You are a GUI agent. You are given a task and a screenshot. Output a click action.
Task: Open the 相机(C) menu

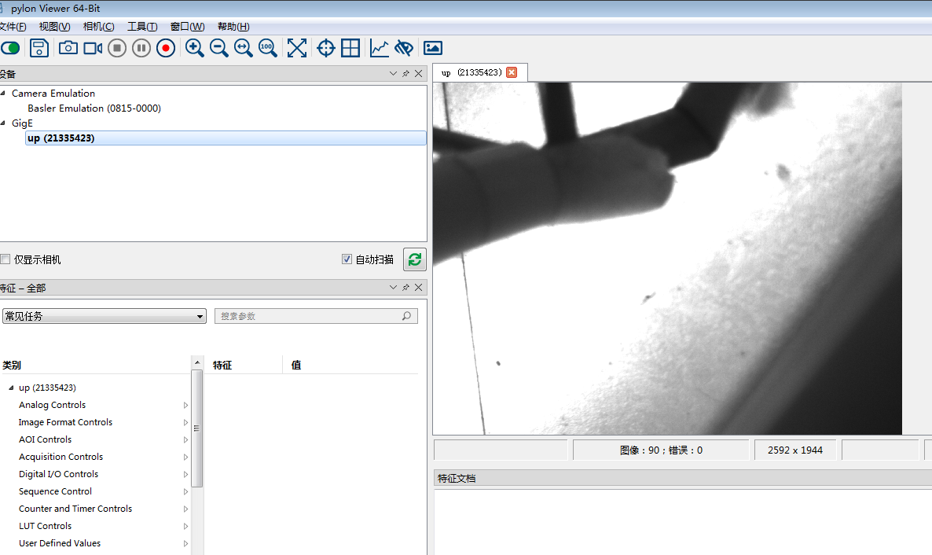pos(98,27)
